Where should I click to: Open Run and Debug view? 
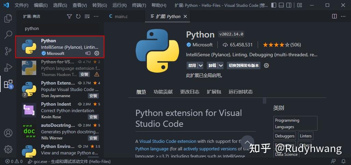click(x=8, y=67)
